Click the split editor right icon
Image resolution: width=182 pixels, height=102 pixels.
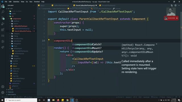(x=175, y=5)
